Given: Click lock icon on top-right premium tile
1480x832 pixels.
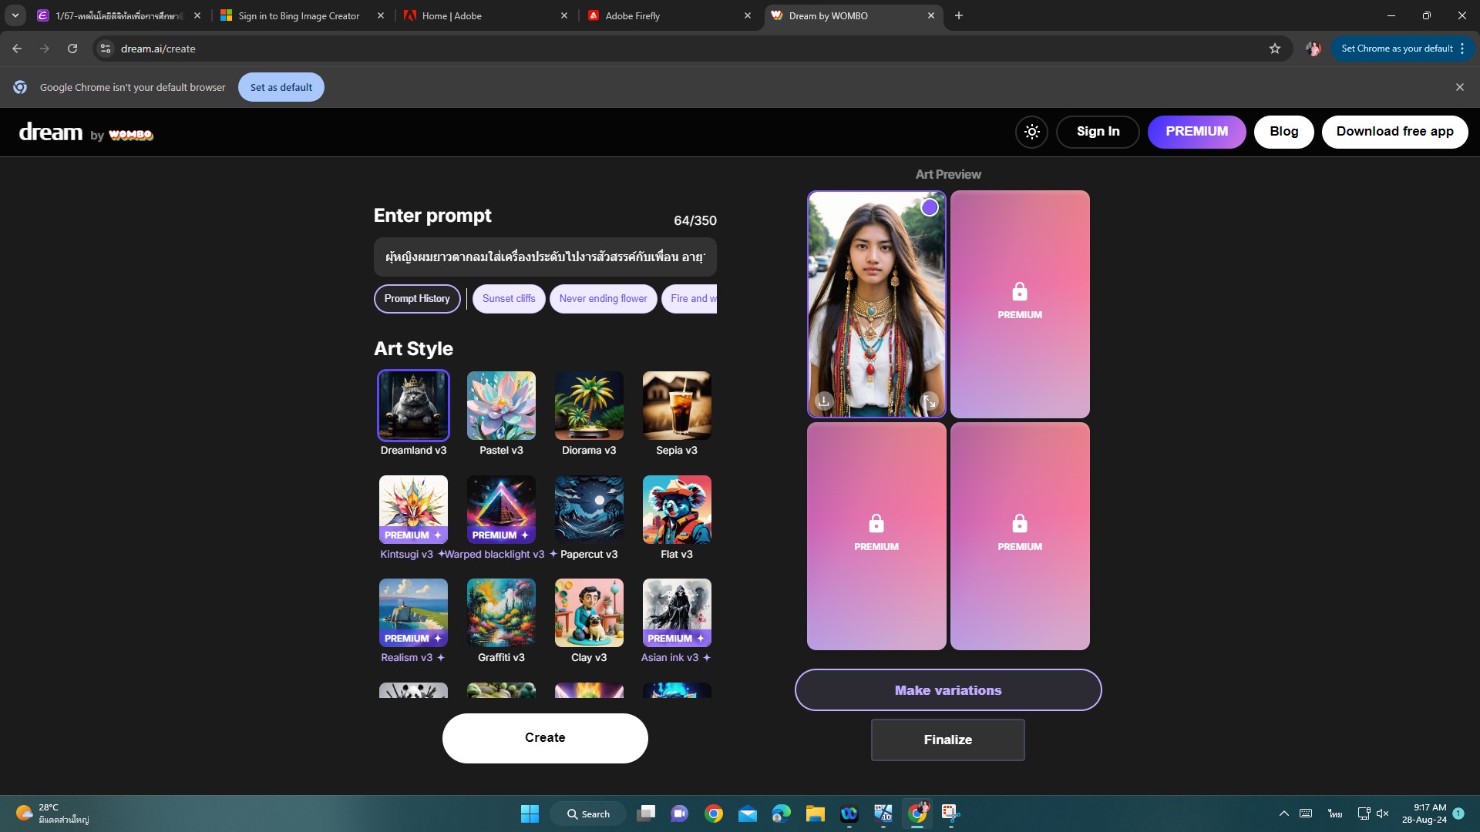Looking at the screenshot, I should 1019,292.
